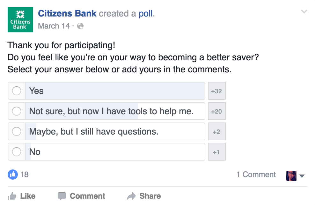View the +1 voter for No
Screen dimensions: 315x205
click(x=216, y=152)
